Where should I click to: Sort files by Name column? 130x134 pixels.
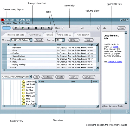pyautogui.click(x=54, y=82)
